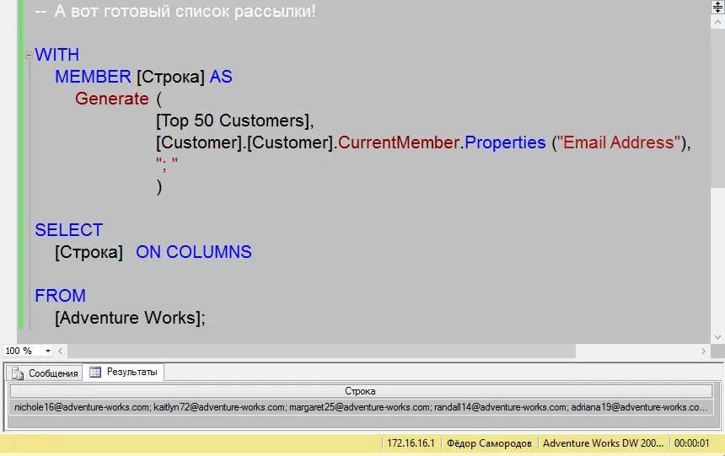Select the Строка column header in results

pyautogui.click(x=361, y=391)
